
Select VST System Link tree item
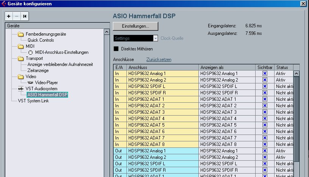(33, 101)
